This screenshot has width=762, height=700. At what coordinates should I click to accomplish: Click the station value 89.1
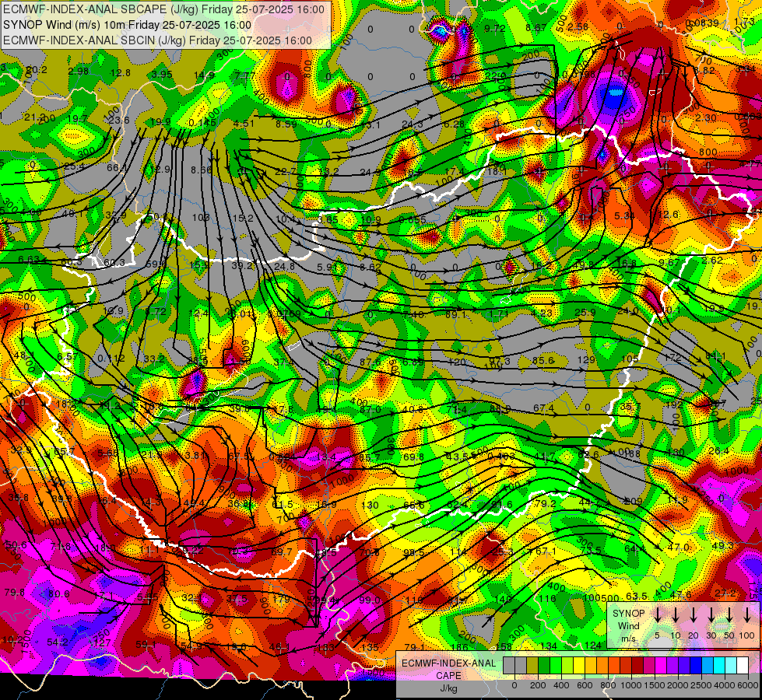pos(455,315)
